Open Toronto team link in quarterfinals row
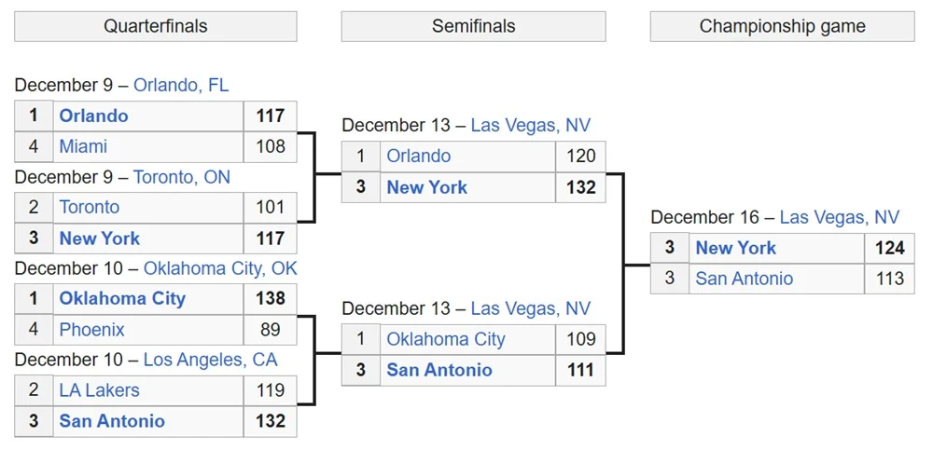The width and height of the screenshot is (933, 450). (90, 207)
